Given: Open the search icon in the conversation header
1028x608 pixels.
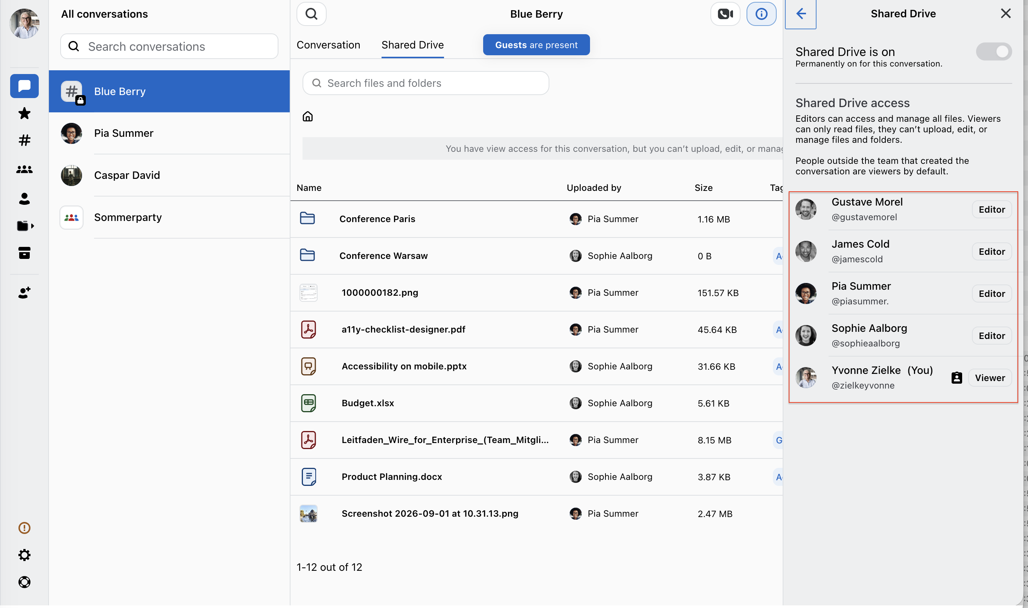Looking at the screenshot, I should 311,14.
